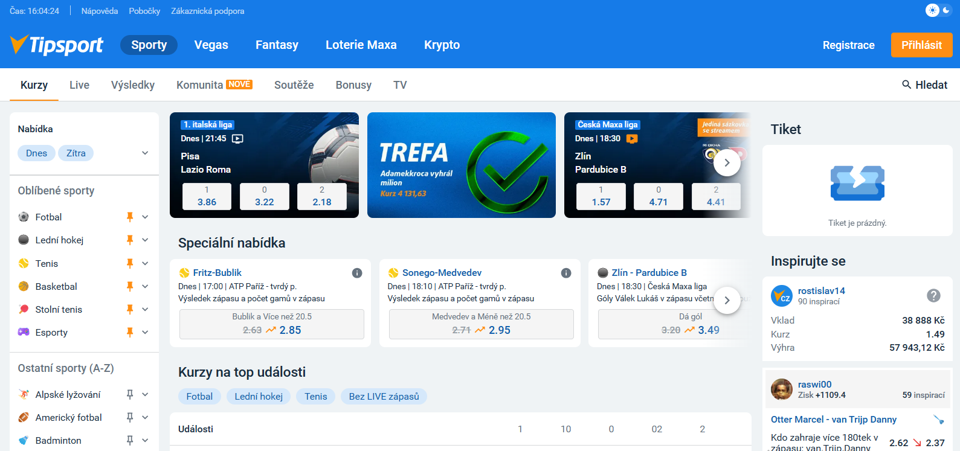Open raswi00 user avatar
The width and height of the screenshot is (960, 451).
782,389
